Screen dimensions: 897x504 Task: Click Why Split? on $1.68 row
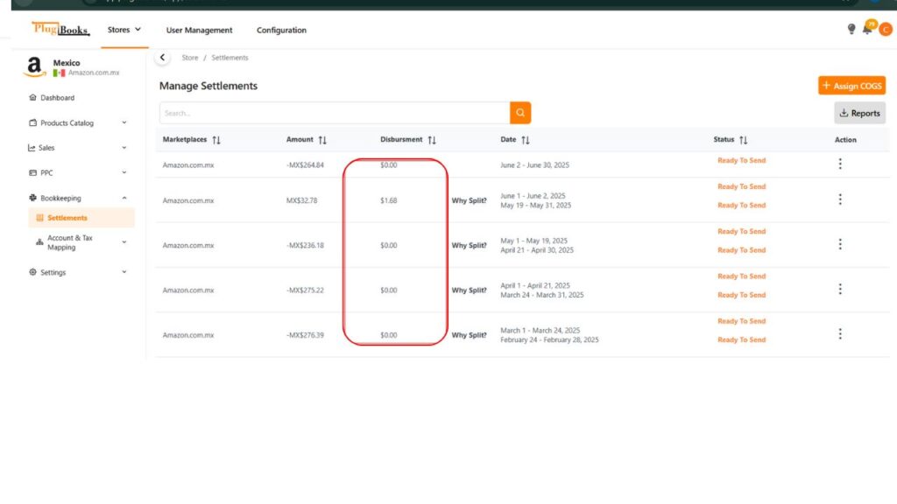coord(470,200)
